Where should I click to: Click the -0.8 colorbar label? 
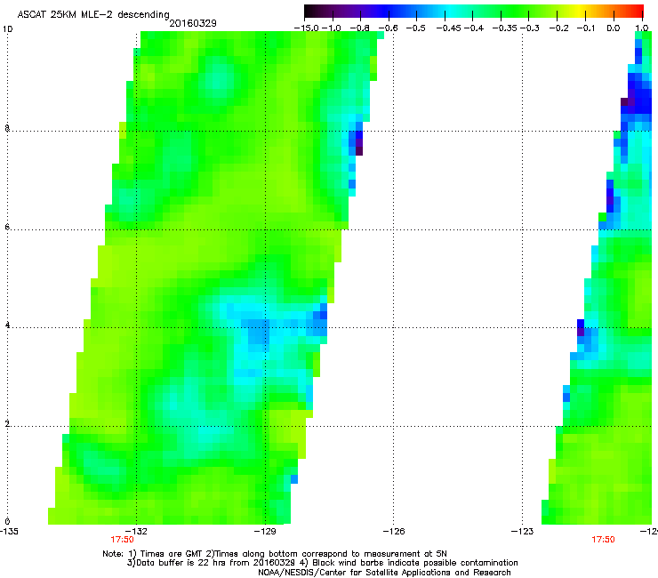[x=360, y=28]
